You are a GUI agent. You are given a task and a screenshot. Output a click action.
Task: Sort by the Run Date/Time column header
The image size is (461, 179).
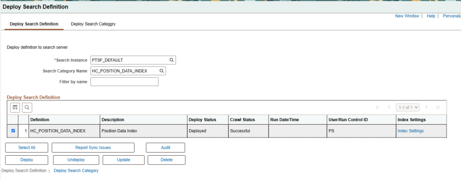[285, 120]
